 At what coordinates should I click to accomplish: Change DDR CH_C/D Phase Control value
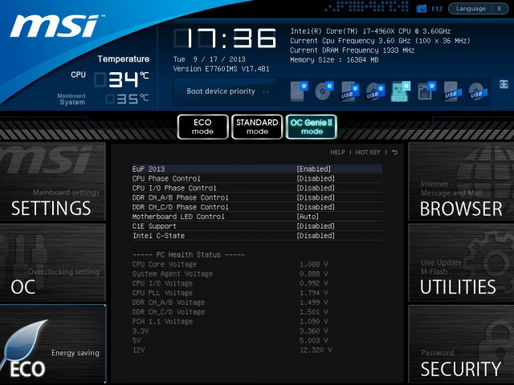coord(316,207)
